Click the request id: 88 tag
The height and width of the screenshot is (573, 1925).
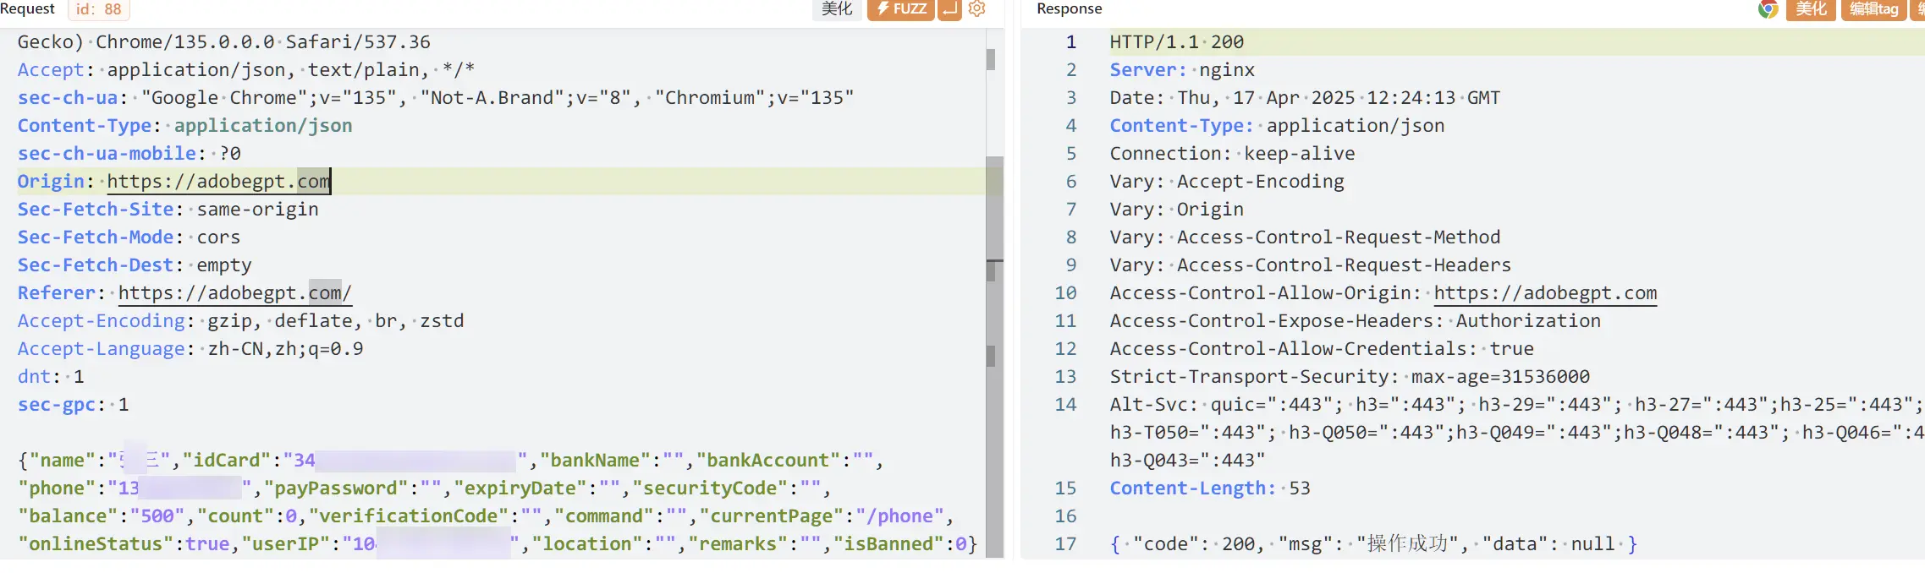[x=99, y=9]
